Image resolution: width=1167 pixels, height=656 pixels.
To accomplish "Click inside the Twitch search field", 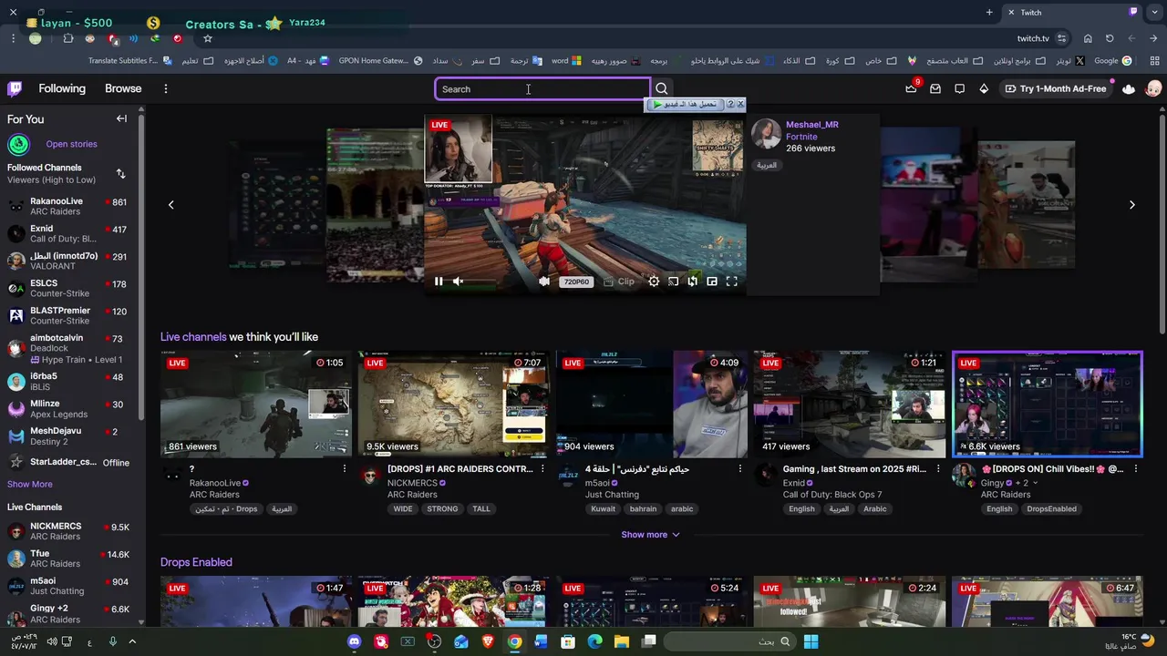I will (542, 89).
